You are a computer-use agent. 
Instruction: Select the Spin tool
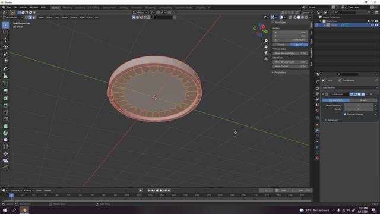point(5,133)
